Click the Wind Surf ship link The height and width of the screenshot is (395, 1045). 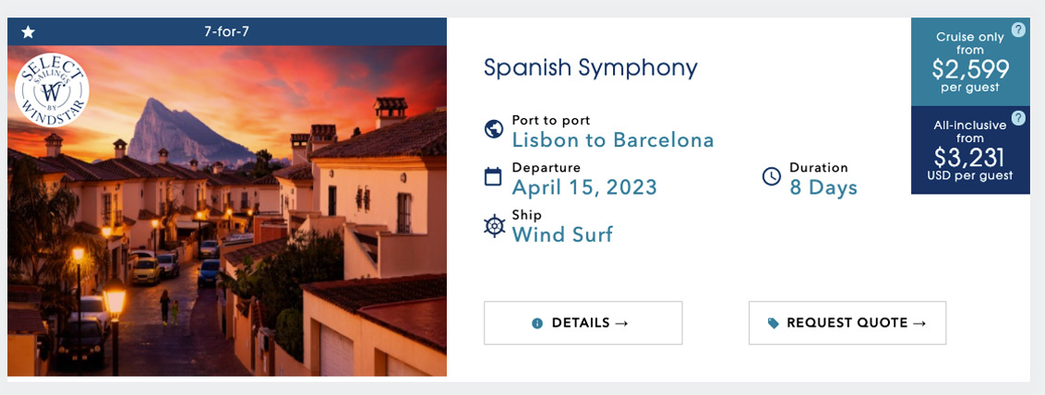[562, 234]
